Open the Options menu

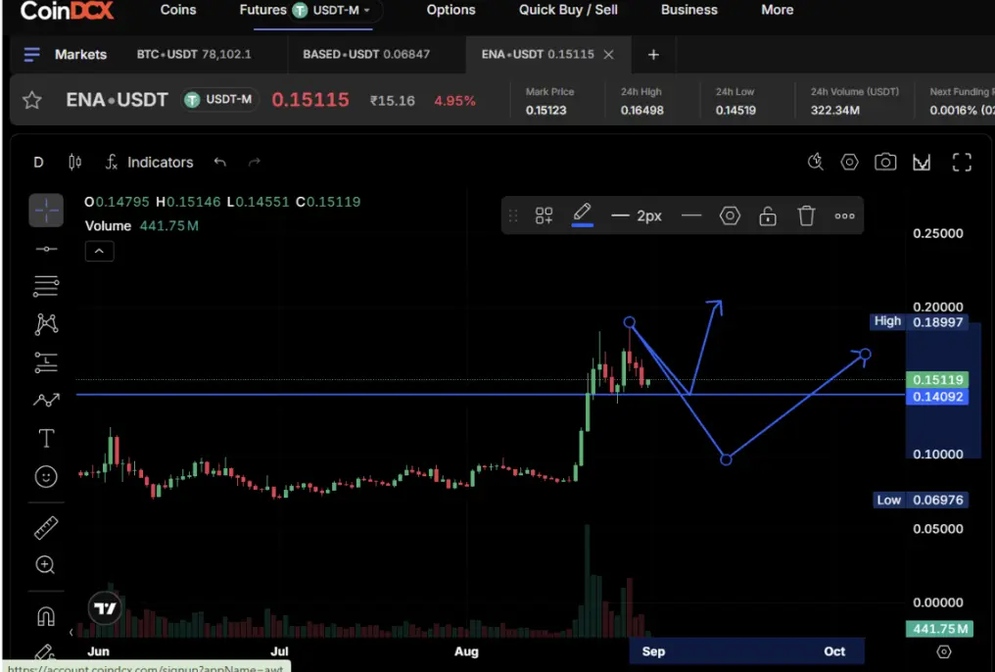[x=450, y=10]
